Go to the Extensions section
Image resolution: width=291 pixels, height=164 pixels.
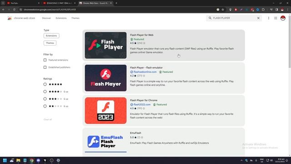coord(61,18)
